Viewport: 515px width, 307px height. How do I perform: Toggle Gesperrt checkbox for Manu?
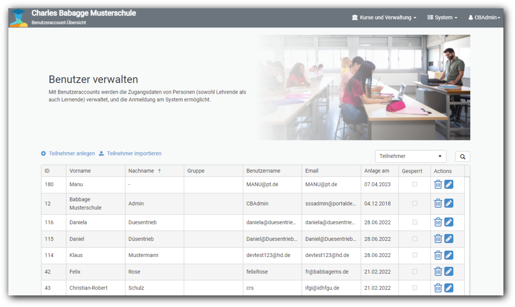coord(415,184)
